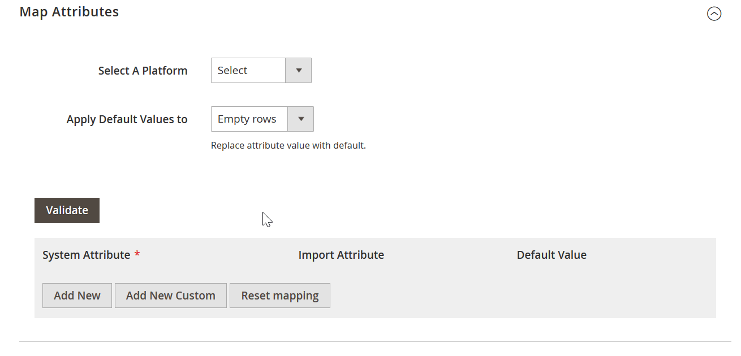Click the 'Replace attribute value with default.' note
This screenshot has height=356, width=741.
(288, 145)
